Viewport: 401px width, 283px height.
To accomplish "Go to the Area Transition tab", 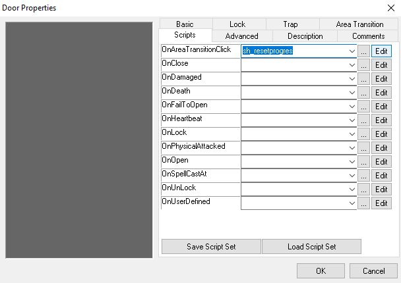I will (359, 24).
